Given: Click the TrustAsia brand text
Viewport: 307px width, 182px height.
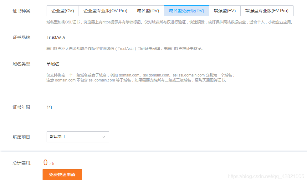Looking at the screenshot, I should 56,37.
